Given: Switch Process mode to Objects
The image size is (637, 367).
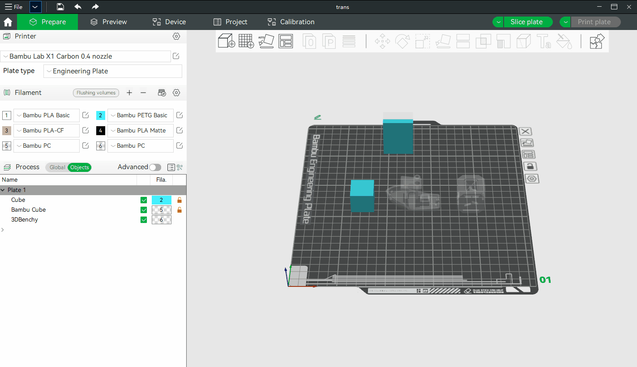Looking at the screenshot, I should tap(80, 167).
